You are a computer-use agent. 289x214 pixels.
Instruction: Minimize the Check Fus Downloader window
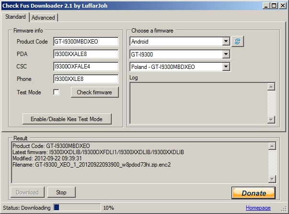coord(266,6)
